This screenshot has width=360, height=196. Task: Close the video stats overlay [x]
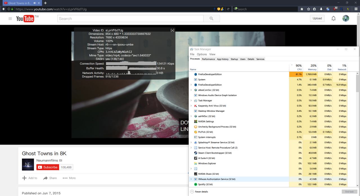(x=172, y=30)
